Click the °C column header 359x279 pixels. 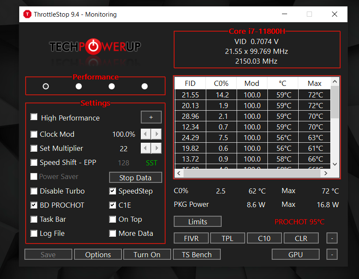point(283,83)
